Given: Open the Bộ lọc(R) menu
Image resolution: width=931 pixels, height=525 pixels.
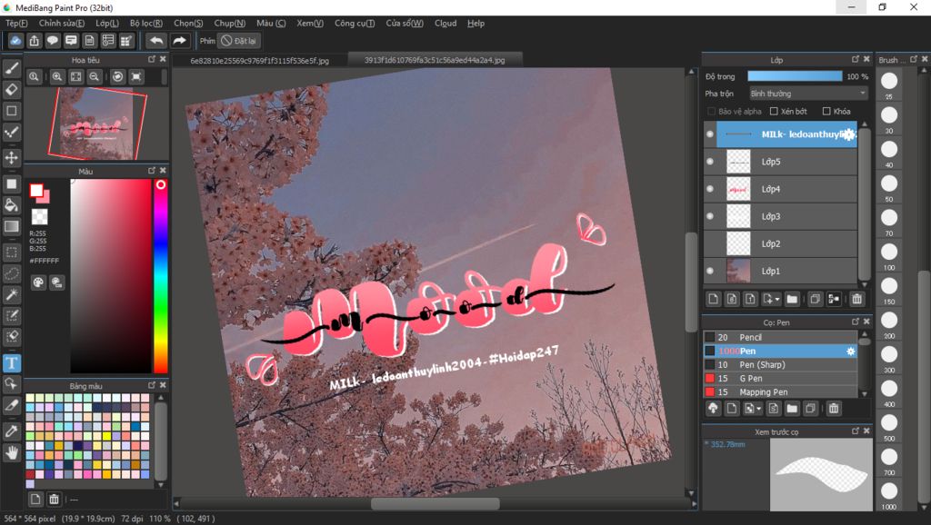Looking at the screenshot, I should pos(146,23).
